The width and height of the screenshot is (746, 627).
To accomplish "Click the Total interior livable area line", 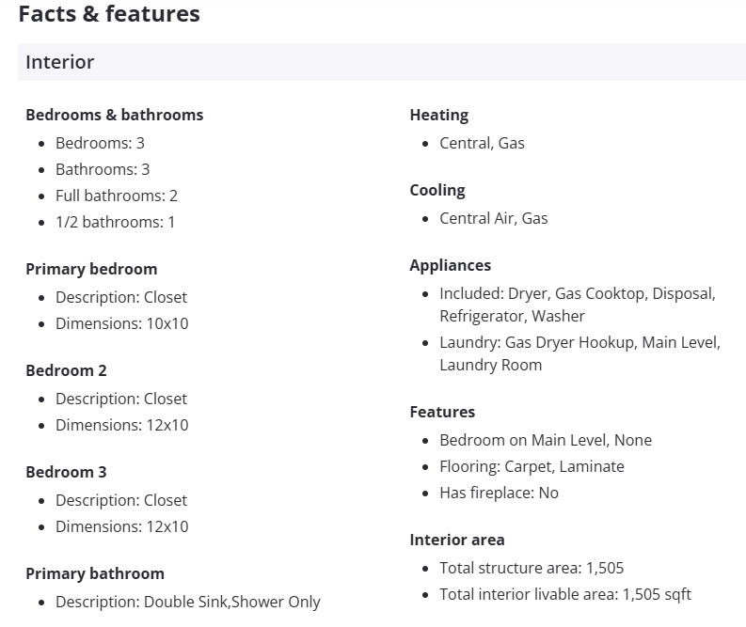I will click(564, 594).
